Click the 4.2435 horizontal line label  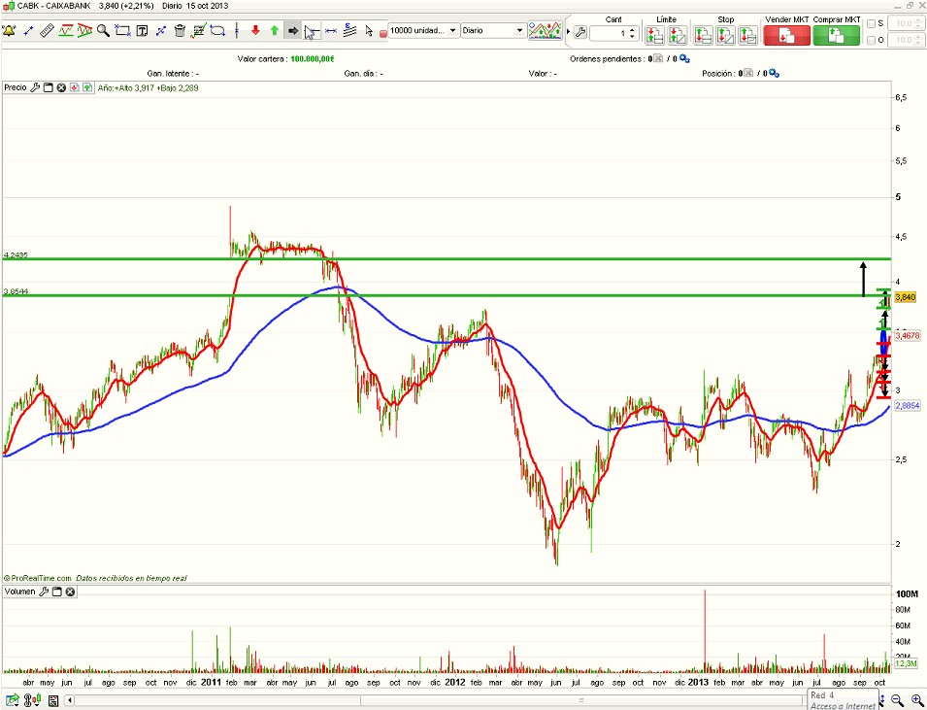pyautogui.click(x=16, y=255)
